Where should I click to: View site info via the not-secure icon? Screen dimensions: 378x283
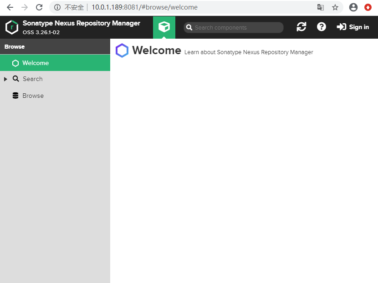click(57, 7)
